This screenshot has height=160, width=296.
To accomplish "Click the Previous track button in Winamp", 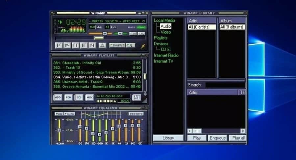I will [59, 45].
